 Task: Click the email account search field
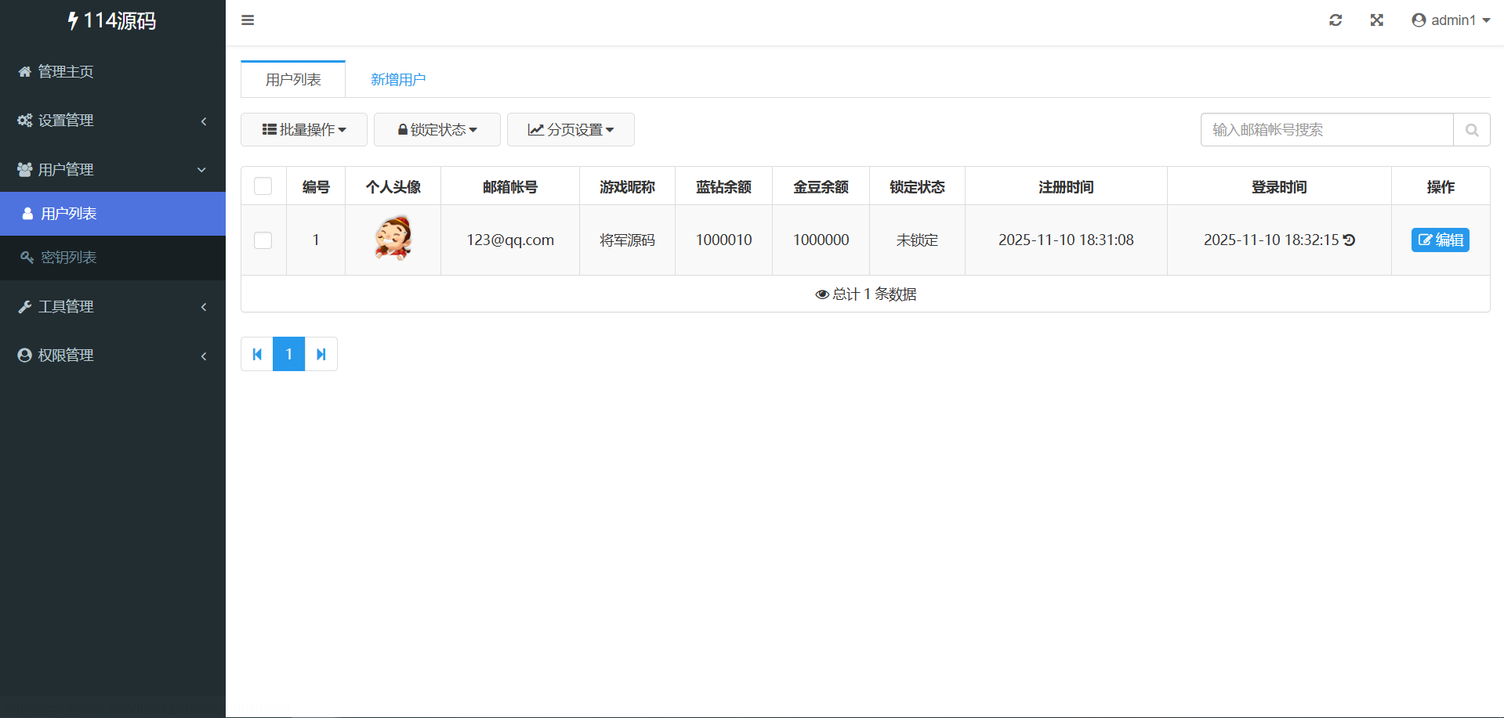pyautogui.click(x=1326, y=130)
